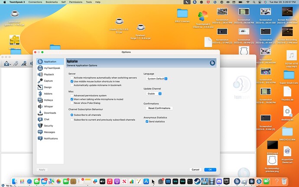
Task: Open the Capture microphone settings page
Action: (50, 81)
